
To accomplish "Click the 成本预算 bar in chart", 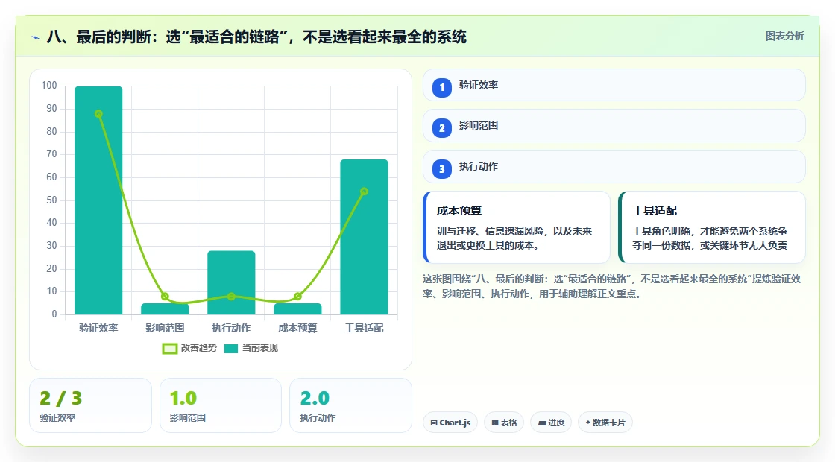I will pos(297,308).
